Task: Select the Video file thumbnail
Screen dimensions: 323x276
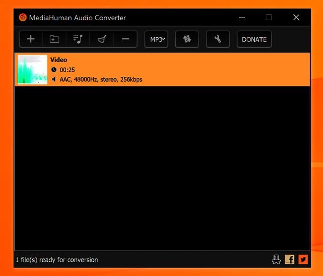Action: coord(32,69)
